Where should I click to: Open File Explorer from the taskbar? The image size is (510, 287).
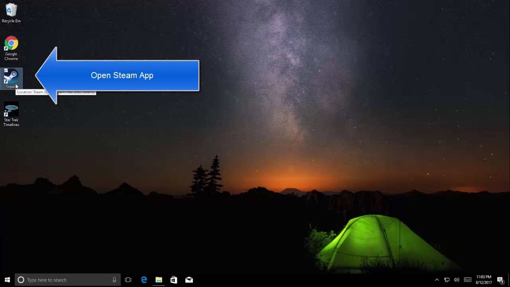[x=159, y=280]
